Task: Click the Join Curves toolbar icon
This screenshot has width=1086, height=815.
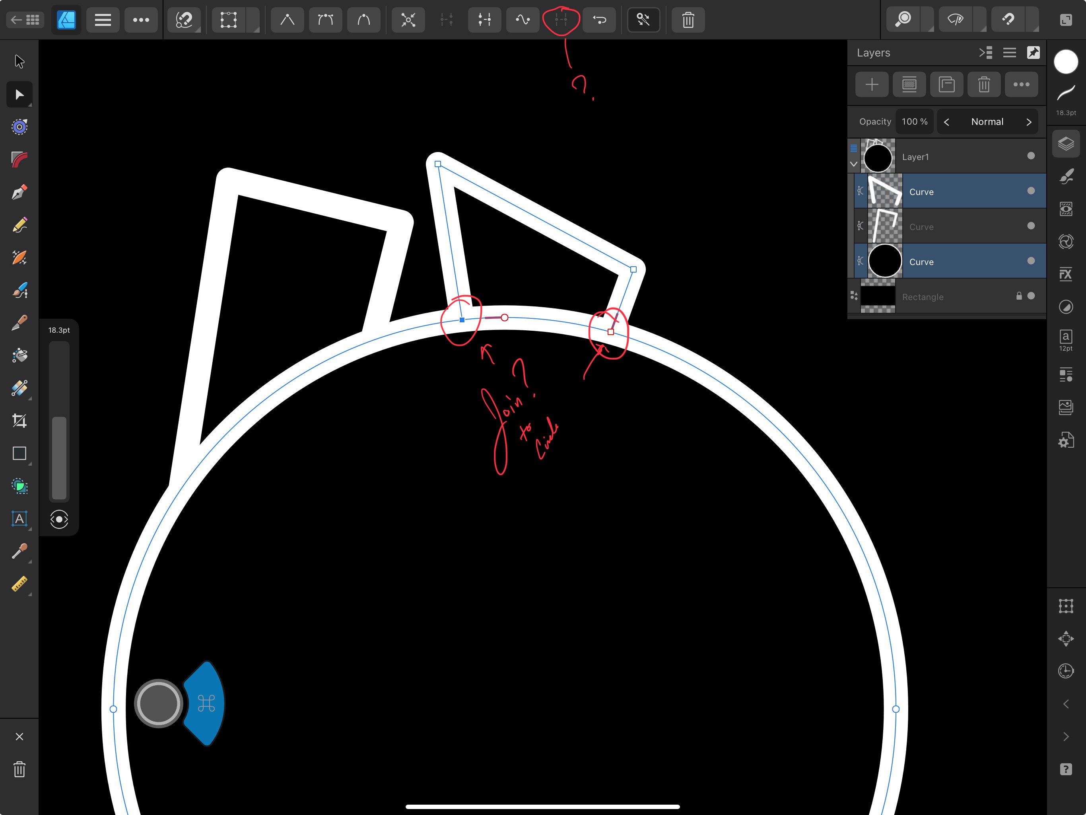Action: pos(561,19)
